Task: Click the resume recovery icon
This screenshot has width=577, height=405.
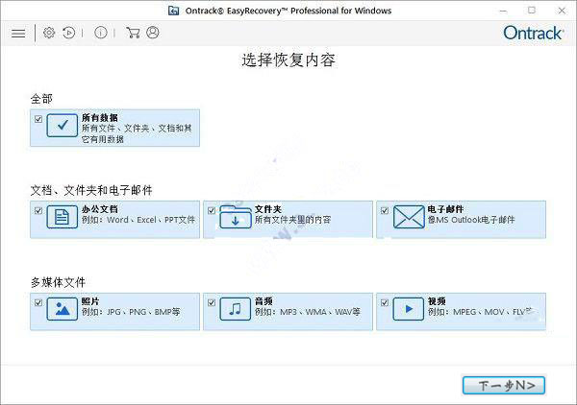Action: pos(69,33)
